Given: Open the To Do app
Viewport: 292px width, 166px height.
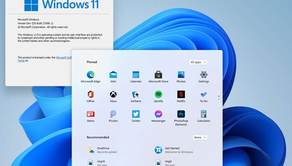Looking at the screenshot, I should point(204,96).
